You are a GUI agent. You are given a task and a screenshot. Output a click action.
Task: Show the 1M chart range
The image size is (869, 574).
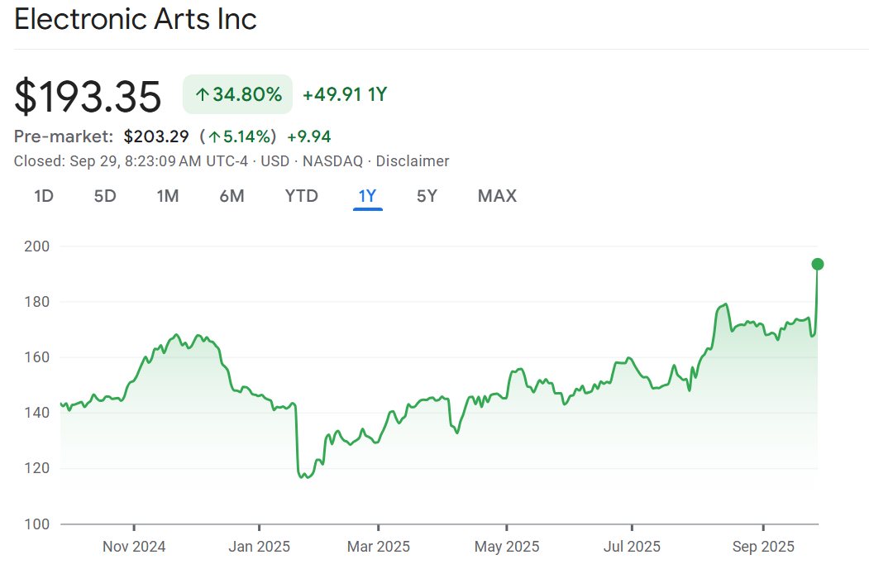click(x=168, y=196)
